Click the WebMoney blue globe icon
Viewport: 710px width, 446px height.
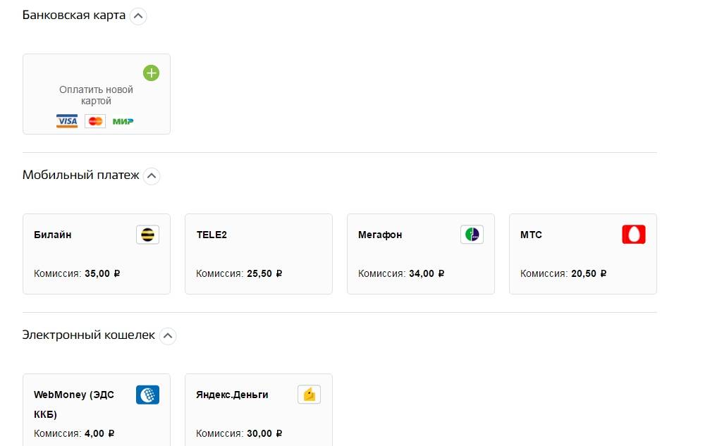[147, 395]
